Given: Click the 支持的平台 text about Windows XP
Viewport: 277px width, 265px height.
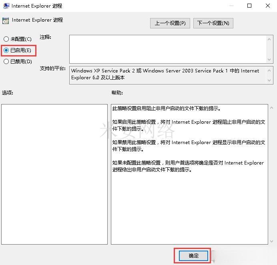Looking at the screenshot, I should (165, 74).
